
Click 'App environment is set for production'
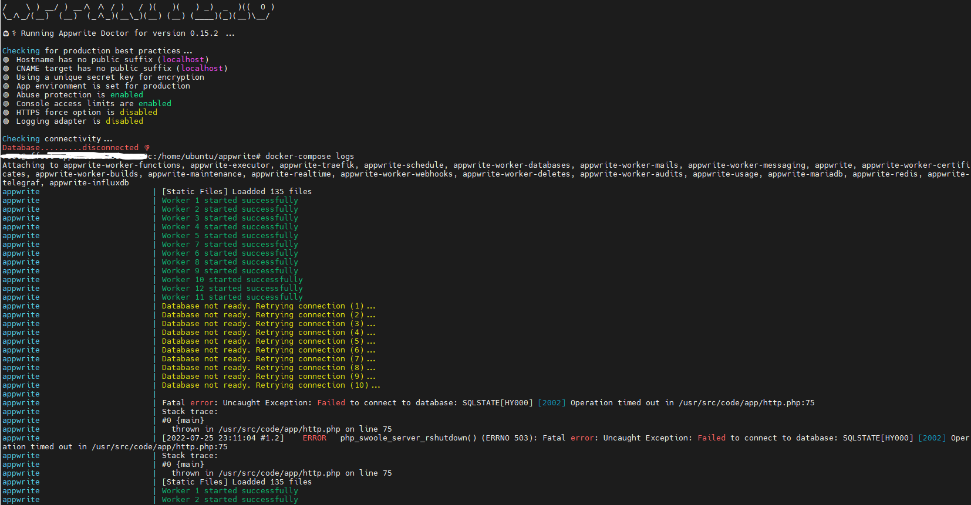103,86
